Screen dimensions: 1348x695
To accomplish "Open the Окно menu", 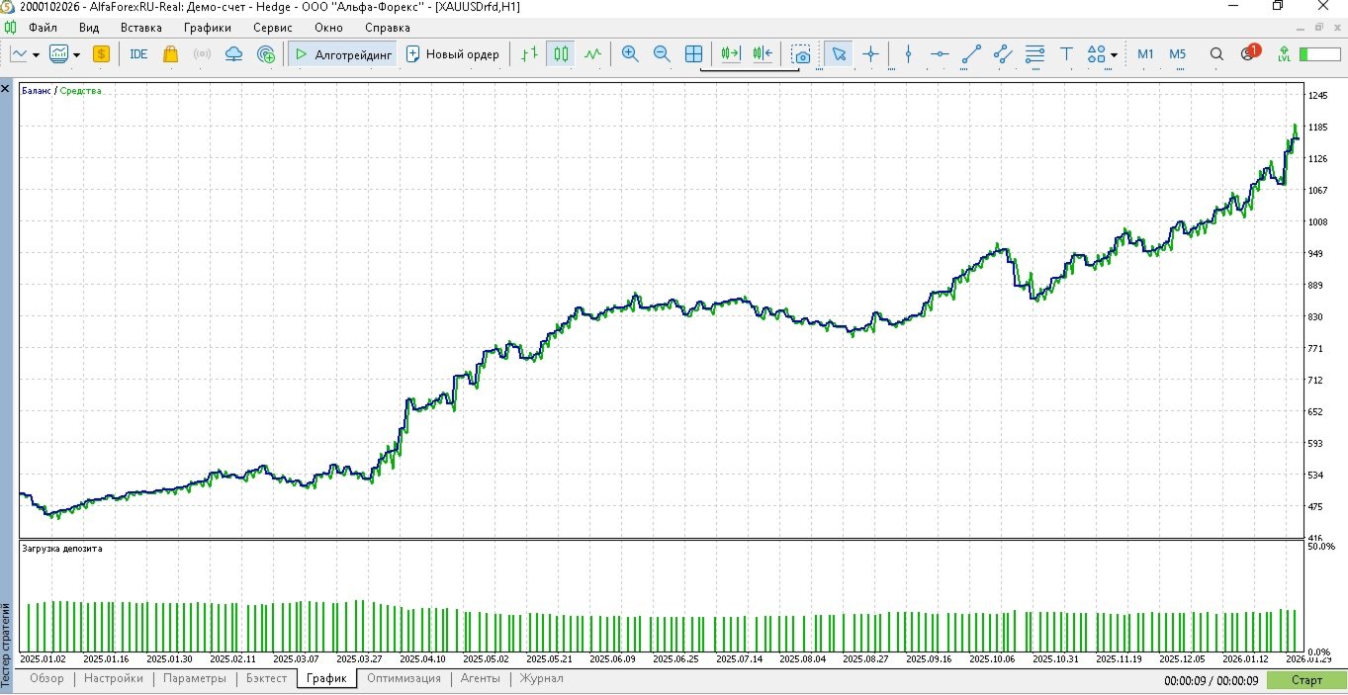I will [x=328, y=28].
